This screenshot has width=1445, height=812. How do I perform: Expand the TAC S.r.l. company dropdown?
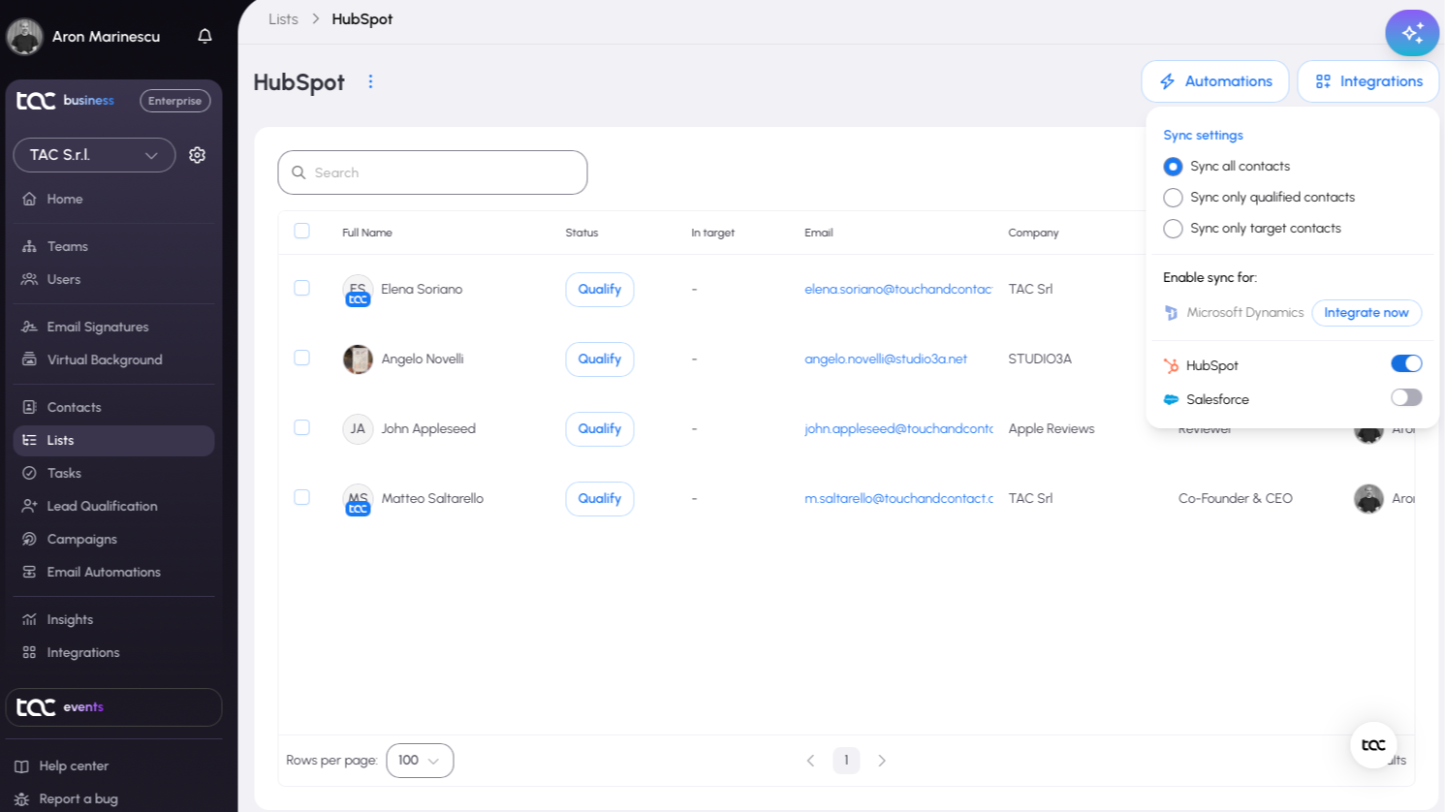click(94, 155)
